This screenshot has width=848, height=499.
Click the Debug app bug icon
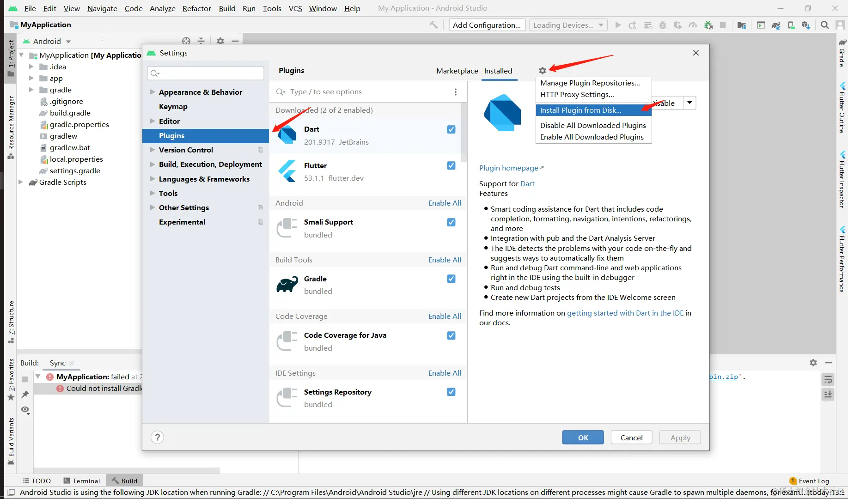tap(663, 25)
